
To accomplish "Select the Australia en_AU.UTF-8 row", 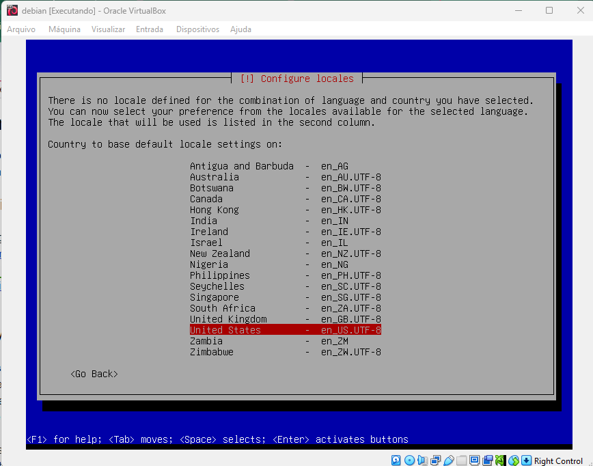I will (285, 177).
